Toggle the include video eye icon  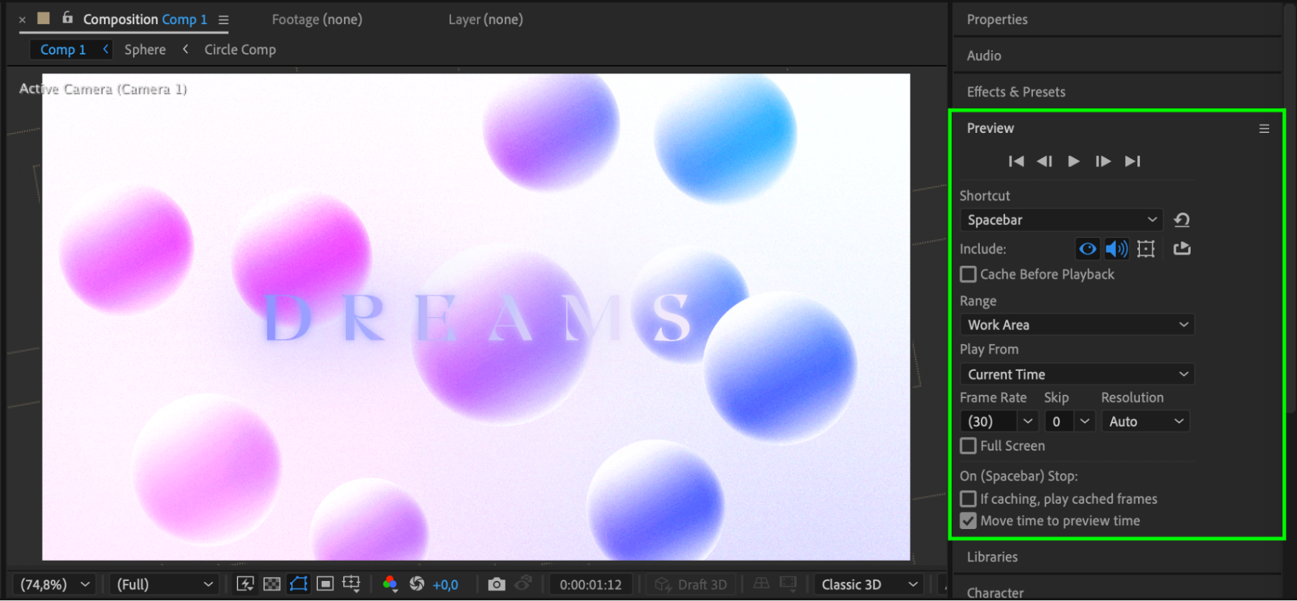[x=1087, y=249]
